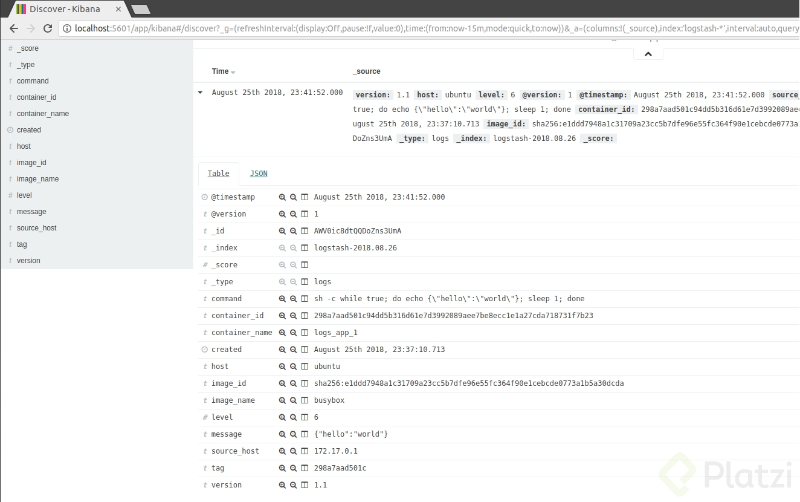Click the logs_app_1 container name value
800x502 pixels.
click(336, 333)
